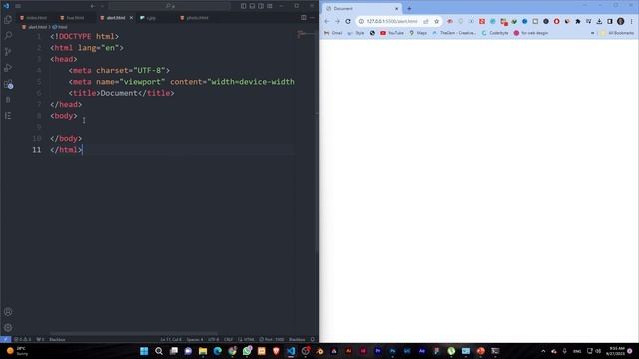Toggle the Chrome side panel
The image size is (639, 359).
coord(610,21)
